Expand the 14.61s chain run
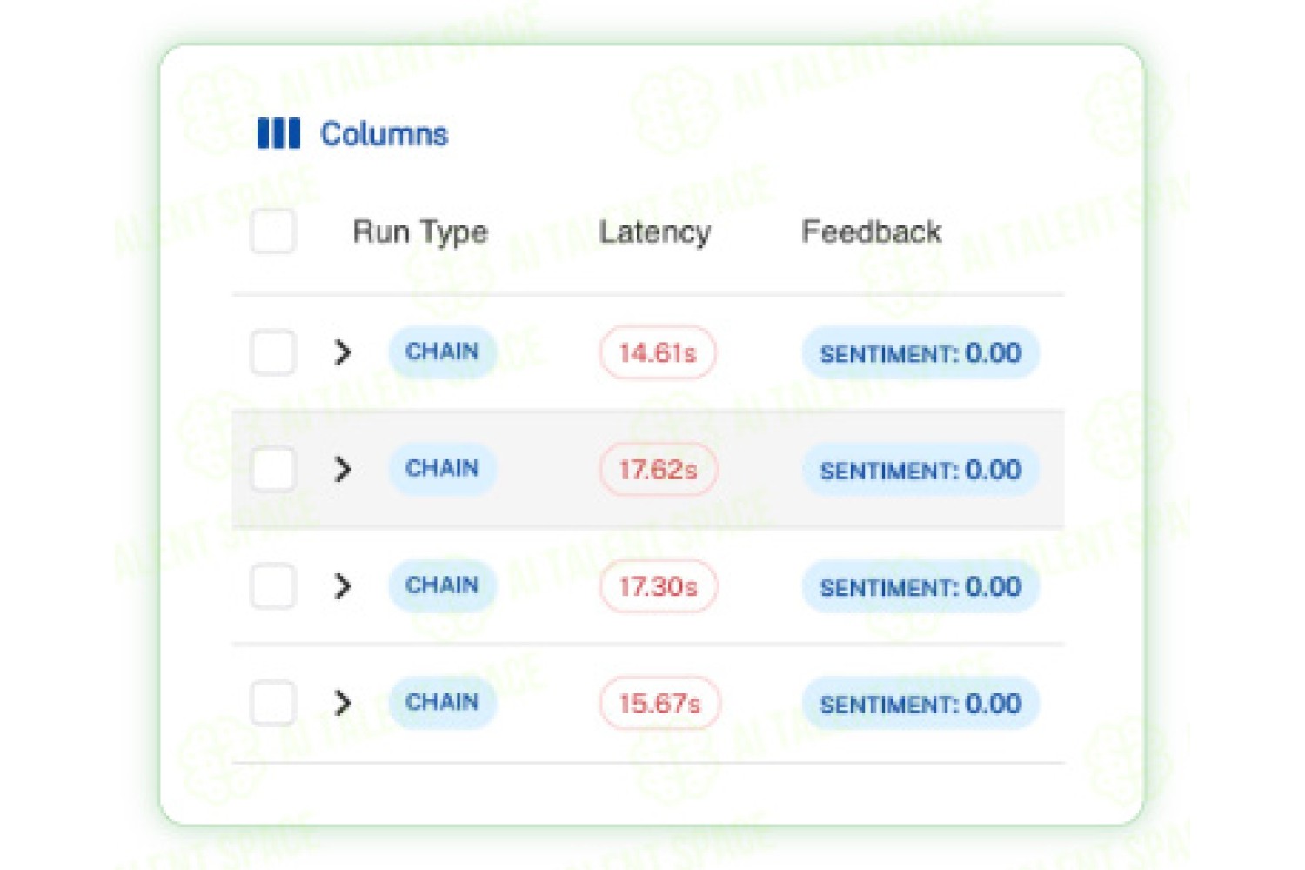1305x870 pixels. pos(343,352)
